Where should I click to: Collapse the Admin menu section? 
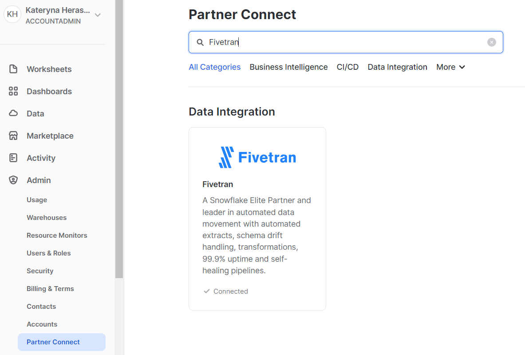[x=39, y=180]
